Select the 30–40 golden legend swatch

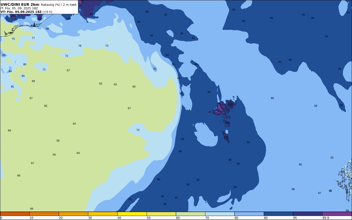tap(103, 214)
